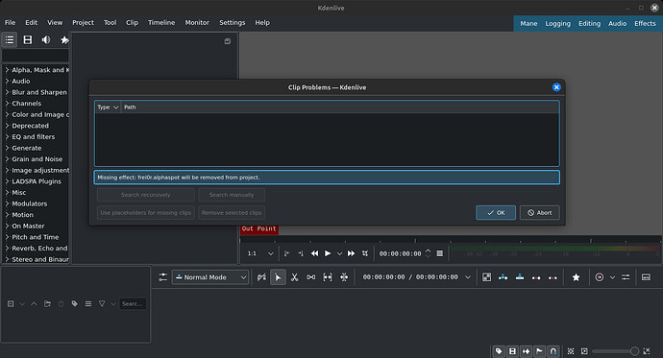Fast forward the monitor playback
The image size is (663, 358).
tap(351, 253)
